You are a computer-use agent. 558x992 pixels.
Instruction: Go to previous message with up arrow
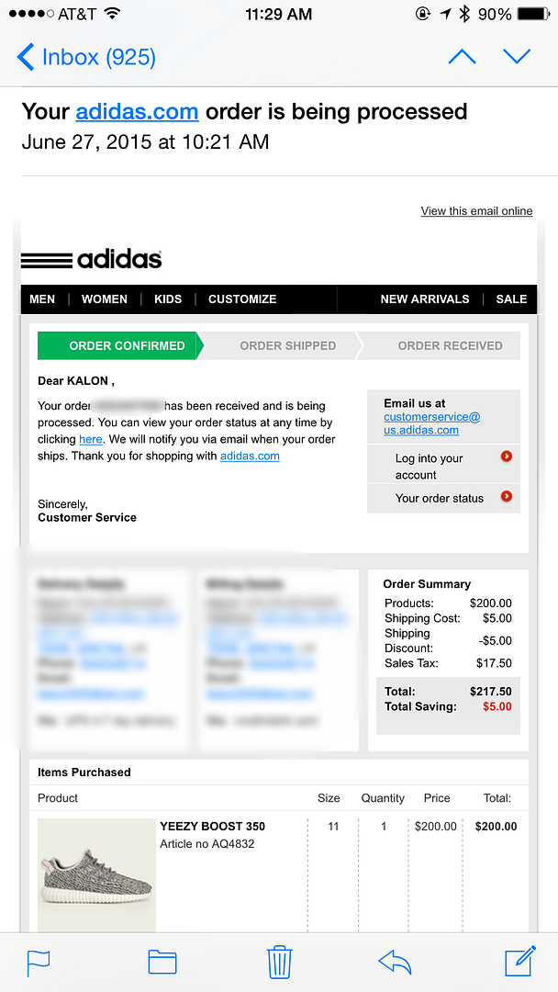point(462,57)
